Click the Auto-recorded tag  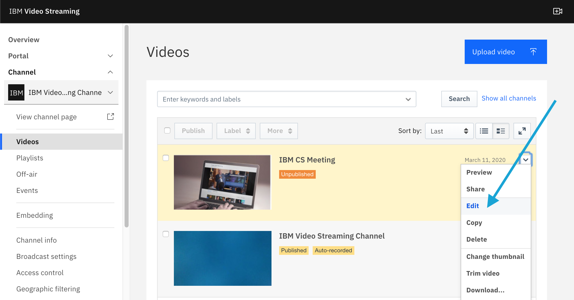point(333,250)
